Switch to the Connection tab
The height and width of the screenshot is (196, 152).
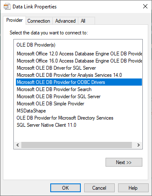tap(39, 21)
